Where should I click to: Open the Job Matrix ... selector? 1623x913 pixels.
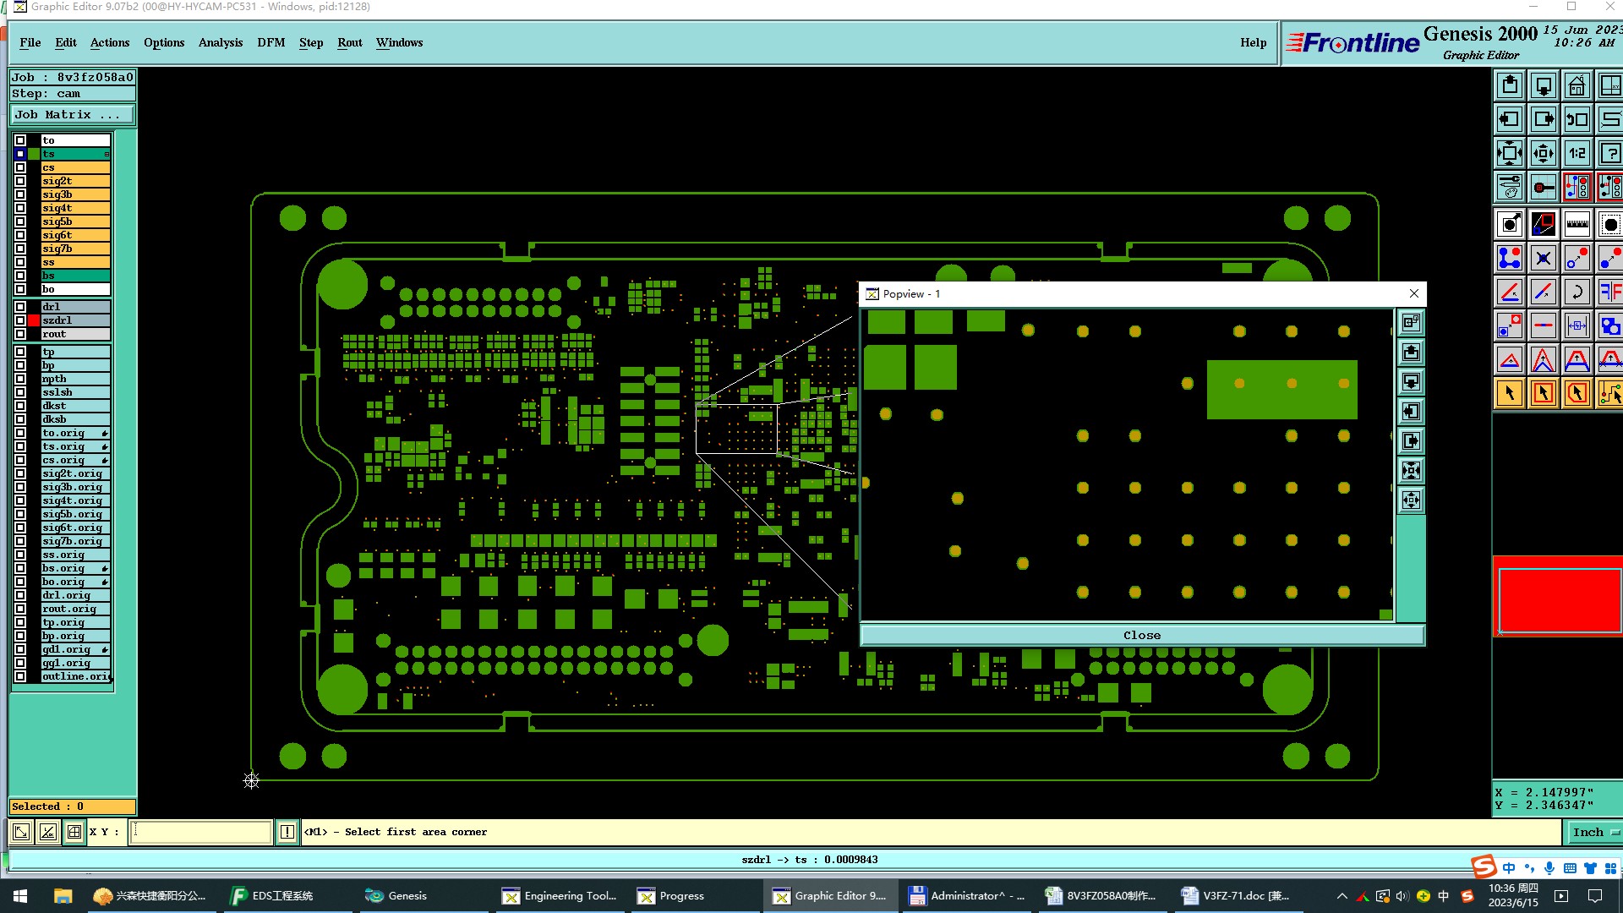72,115
